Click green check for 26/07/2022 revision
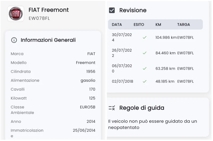Screen dimensions: 213x141 145,53
